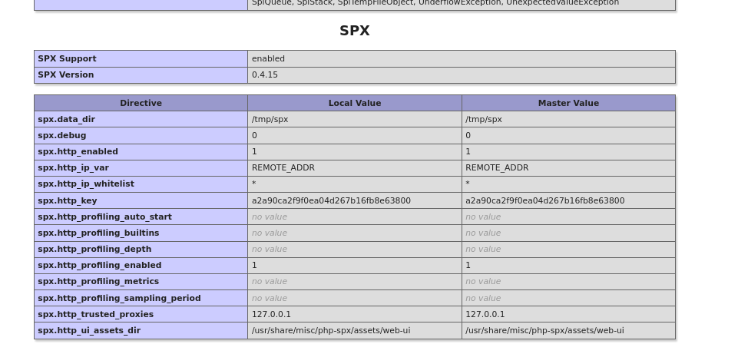
Task: Click the Master Value of spx.http_enabled
Action: click(468, 151)
